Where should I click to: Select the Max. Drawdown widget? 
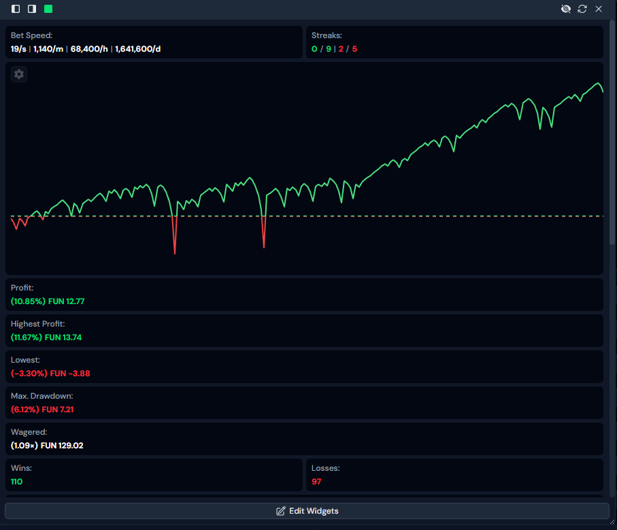(304, 403)
